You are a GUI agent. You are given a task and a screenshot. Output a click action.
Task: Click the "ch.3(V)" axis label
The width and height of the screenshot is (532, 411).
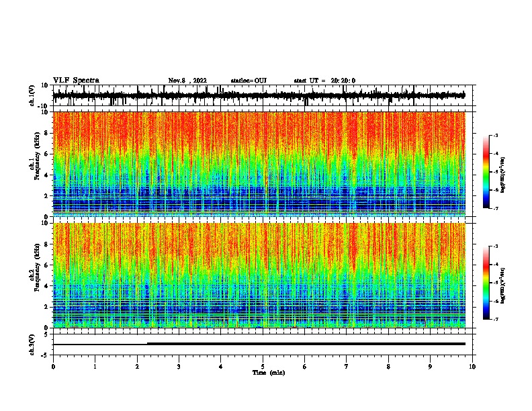32,345
